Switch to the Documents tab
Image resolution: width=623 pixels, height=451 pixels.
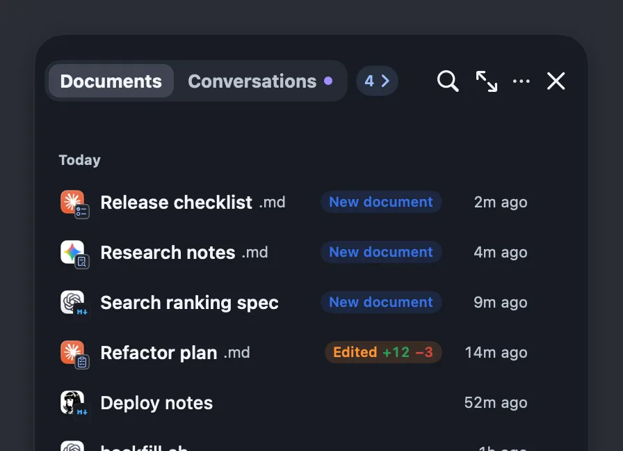tap(111, 81)
